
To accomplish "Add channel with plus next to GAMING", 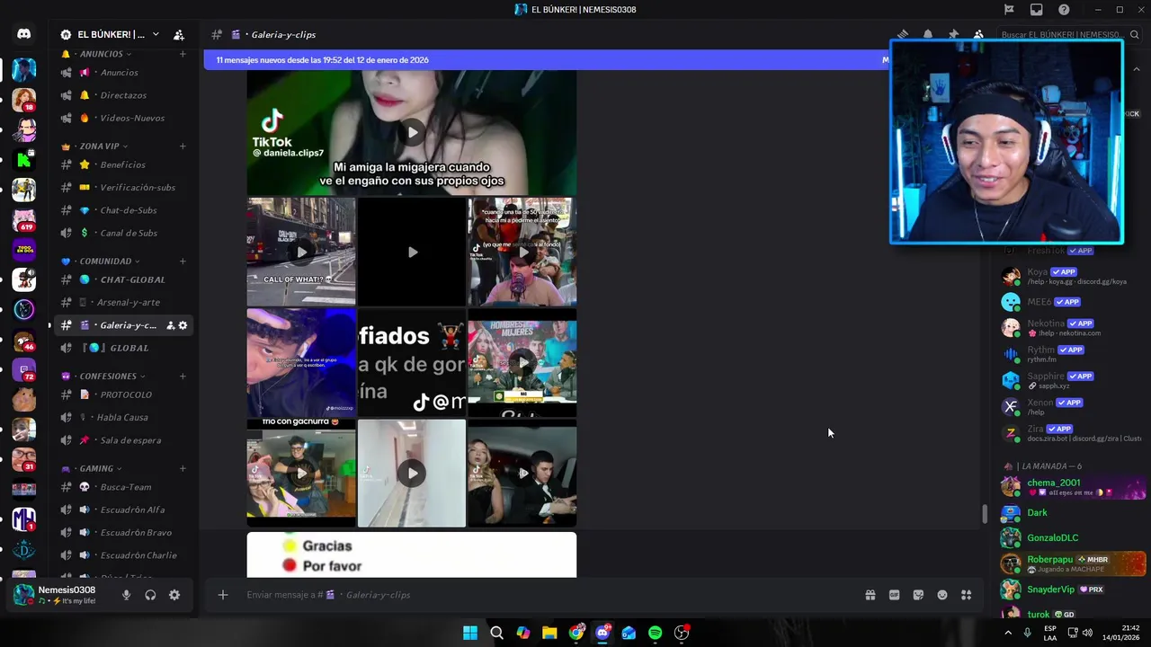I will 183,468.
